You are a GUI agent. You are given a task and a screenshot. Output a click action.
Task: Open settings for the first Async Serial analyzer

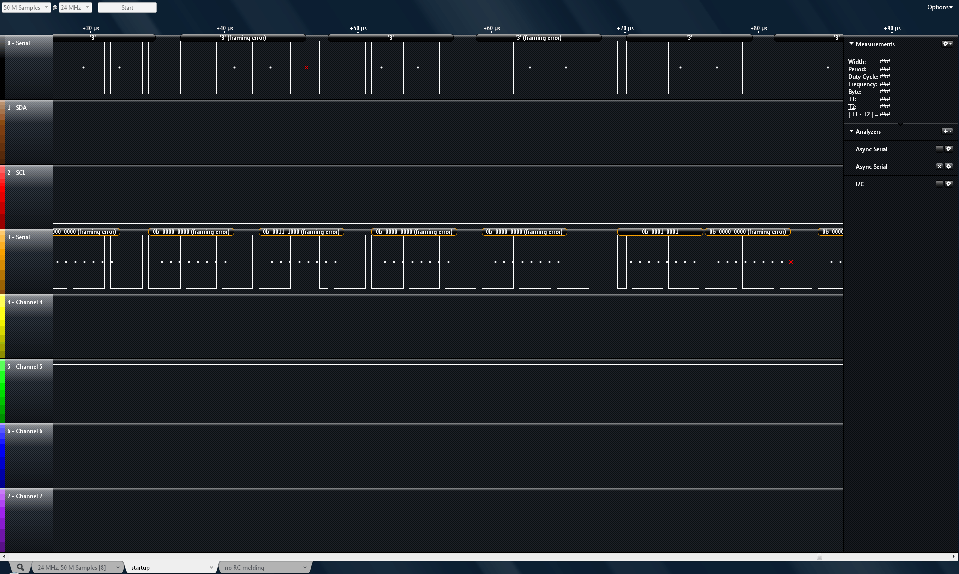[x=949, y=149]
